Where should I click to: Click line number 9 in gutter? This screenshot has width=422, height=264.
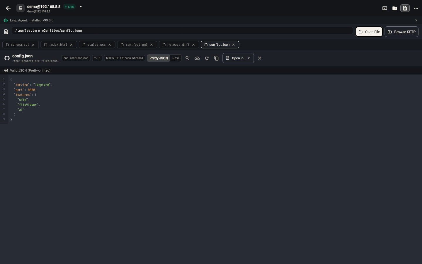(x=4, y=119)
